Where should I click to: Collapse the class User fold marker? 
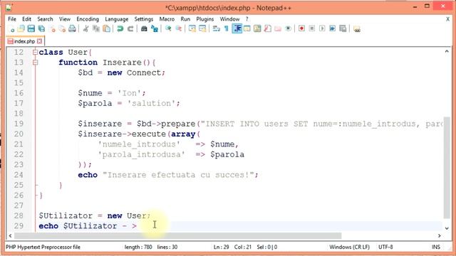point(35,52)
